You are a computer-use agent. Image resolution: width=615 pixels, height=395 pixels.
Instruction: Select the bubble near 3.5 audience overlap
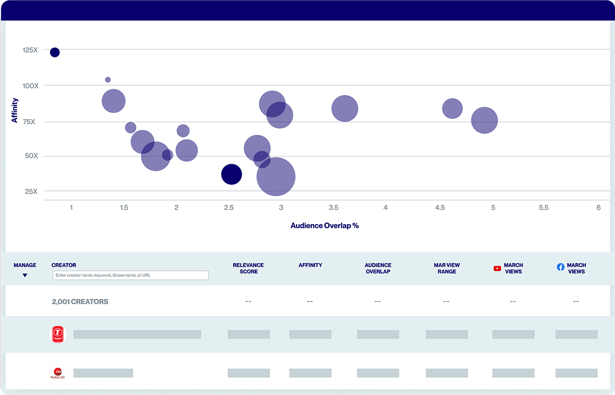344,108
